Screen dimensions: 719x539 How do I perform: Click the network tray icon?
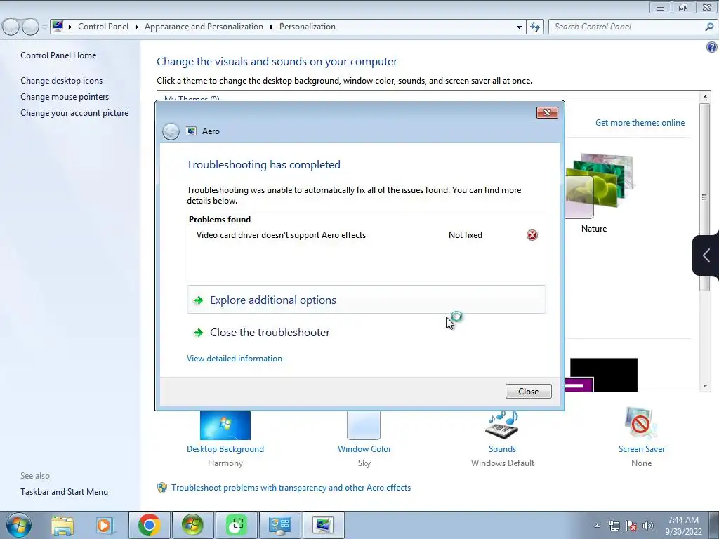coord(614,526)
